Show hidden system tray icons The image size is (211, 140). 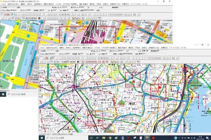click(180, 138)
